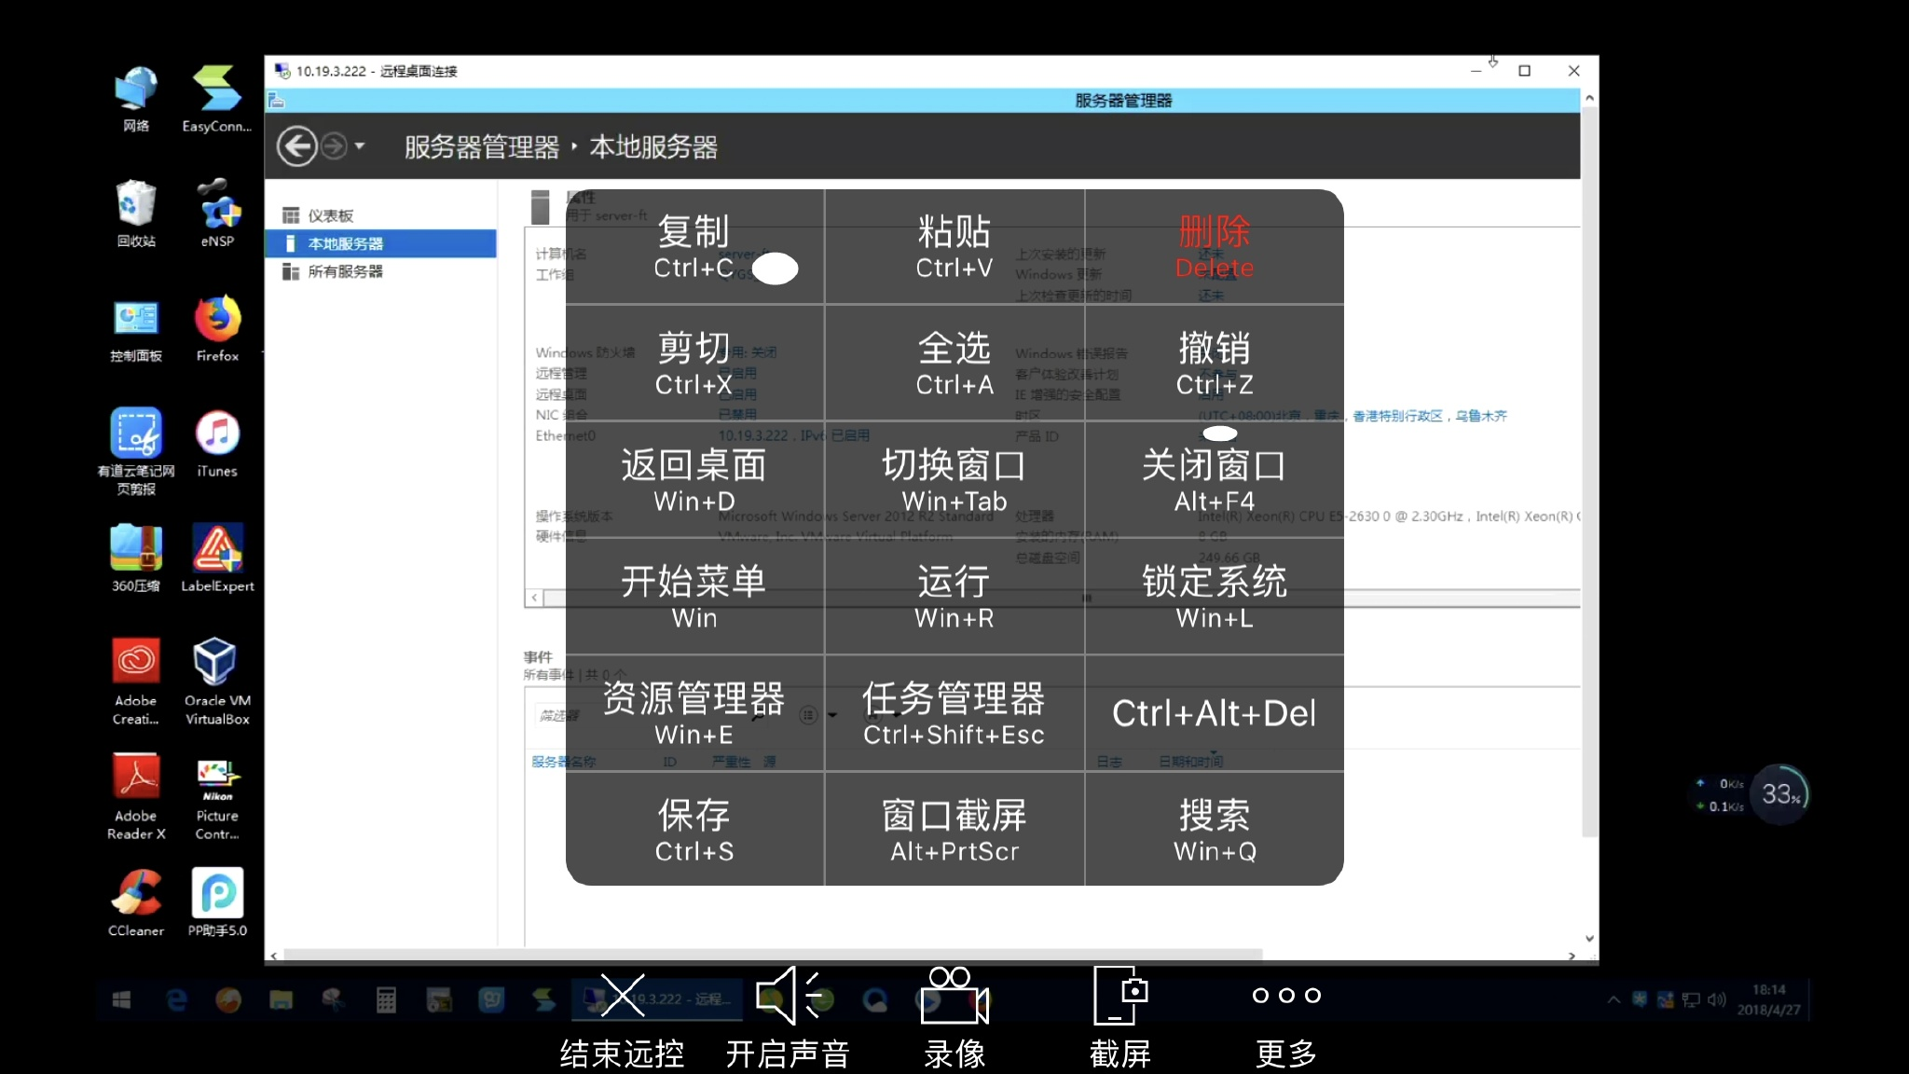Open 控制面板 desktop icon
This screenshot has width=1909, height=1074.
pos(136,329)
